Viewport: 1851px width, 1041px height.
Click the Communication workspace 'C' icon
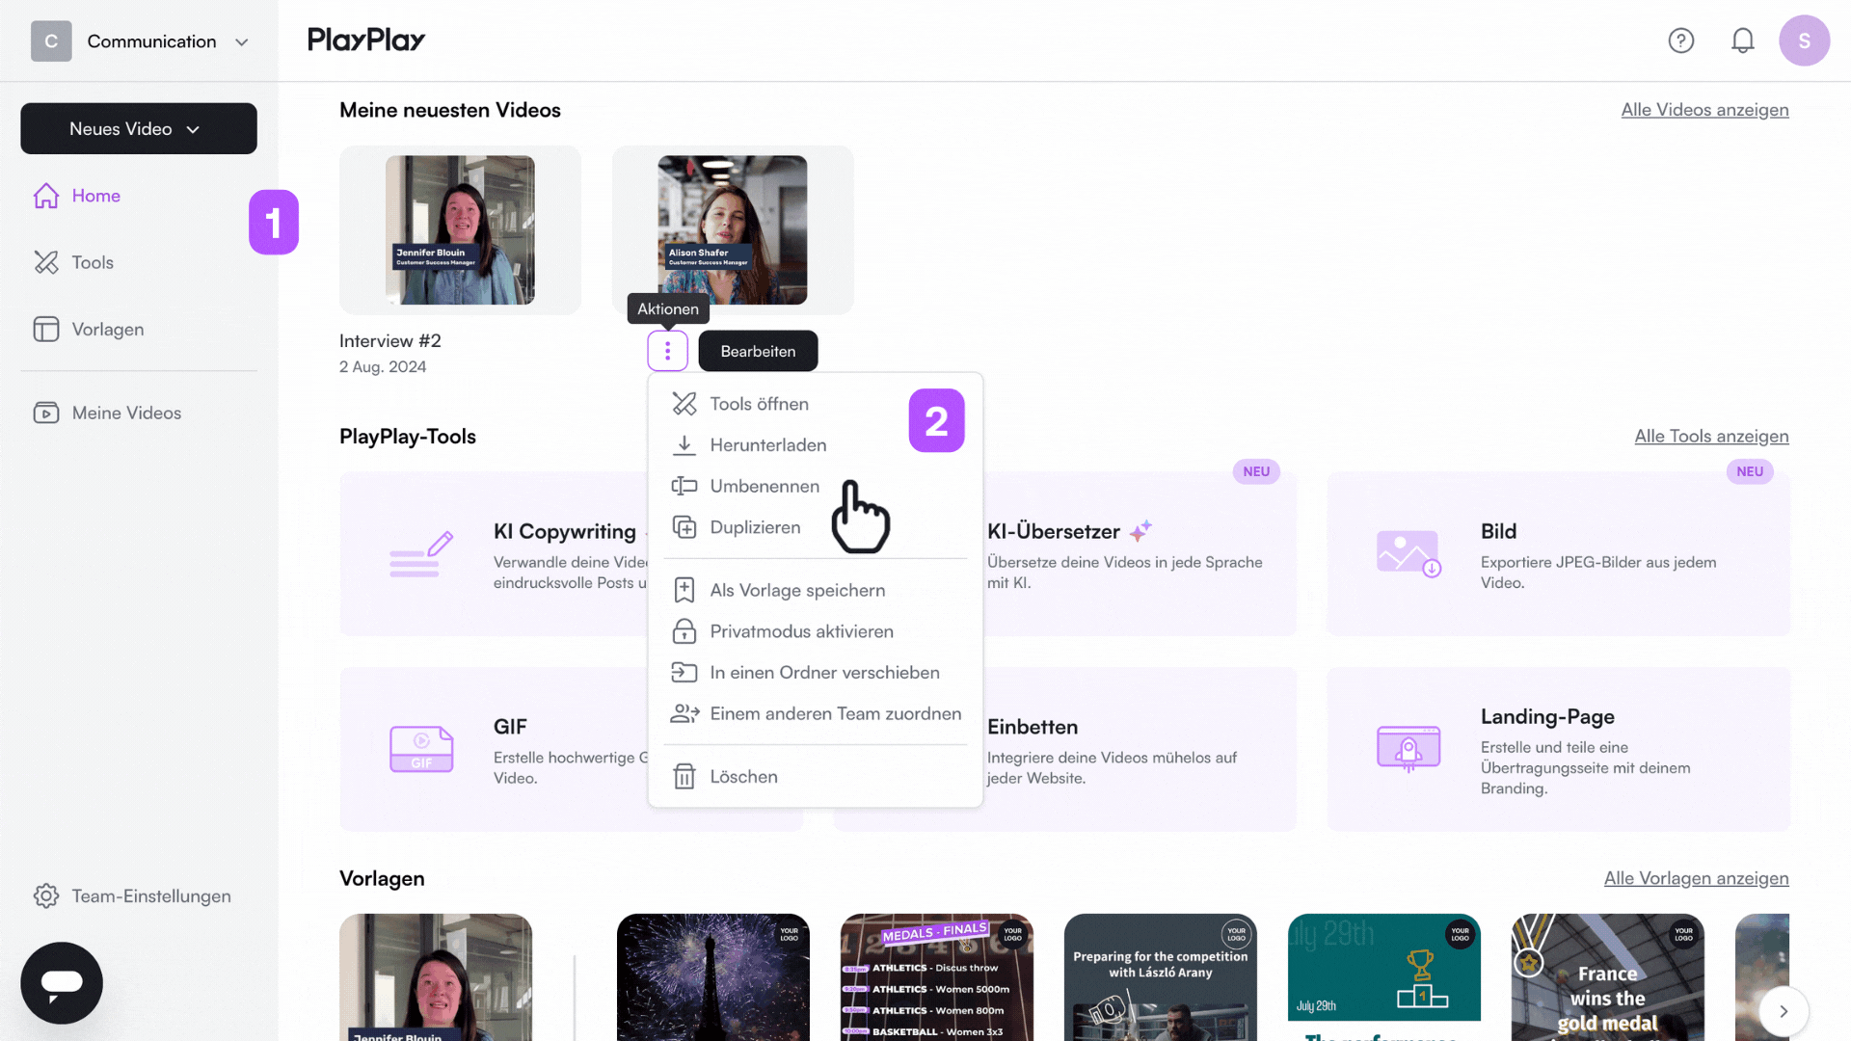click(51, 41)
